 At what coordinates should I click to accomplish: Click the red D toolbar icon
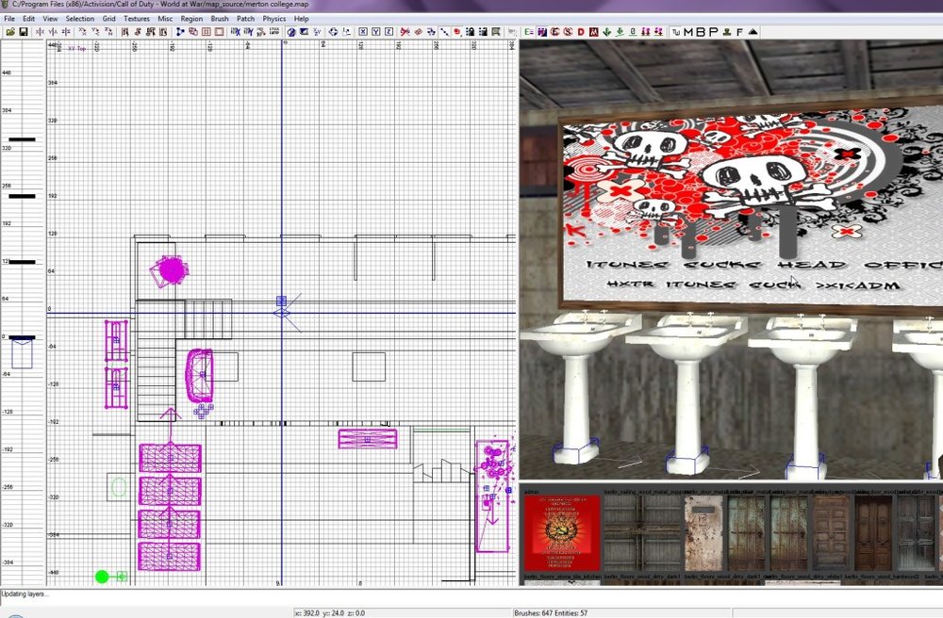pyautogui.click(x=582, y=32)
